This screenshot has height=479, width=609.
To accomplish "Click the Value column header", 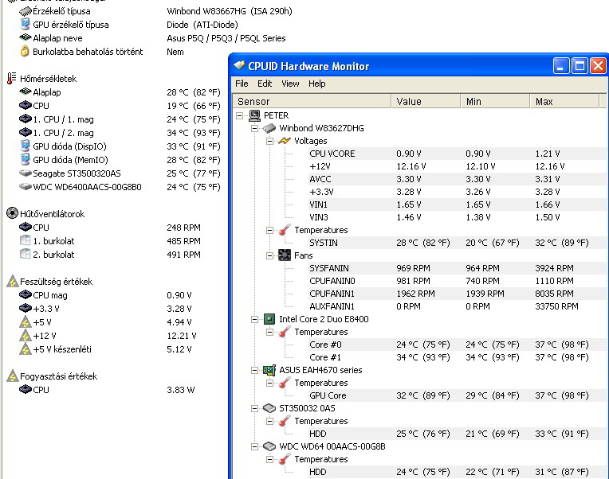I will point(426,101).
